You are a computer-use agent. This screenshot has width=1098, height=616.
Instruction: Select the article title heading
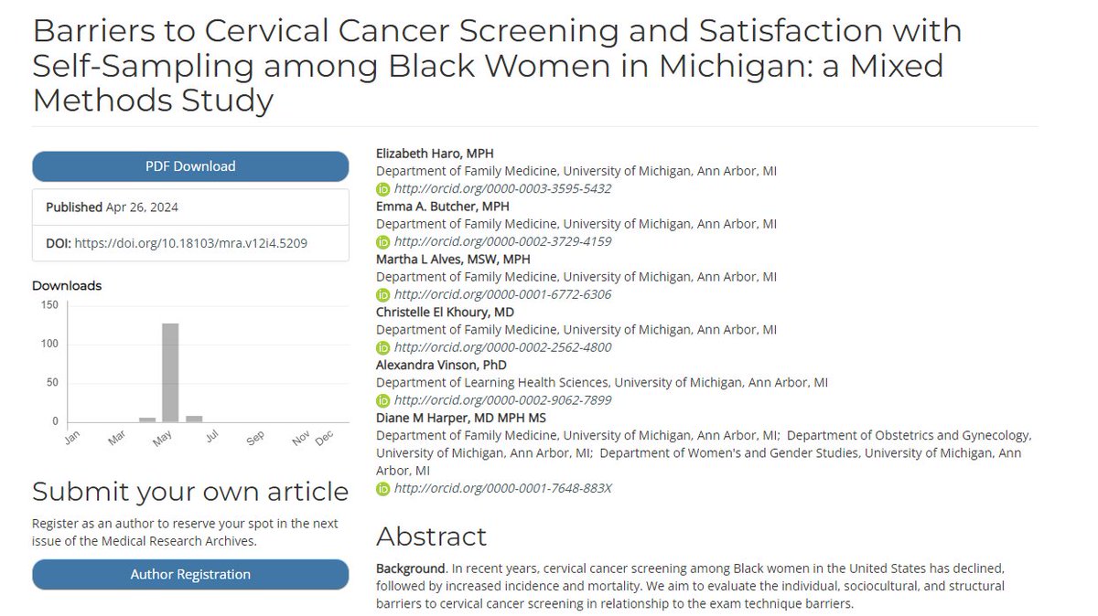[x=494, y=65]
